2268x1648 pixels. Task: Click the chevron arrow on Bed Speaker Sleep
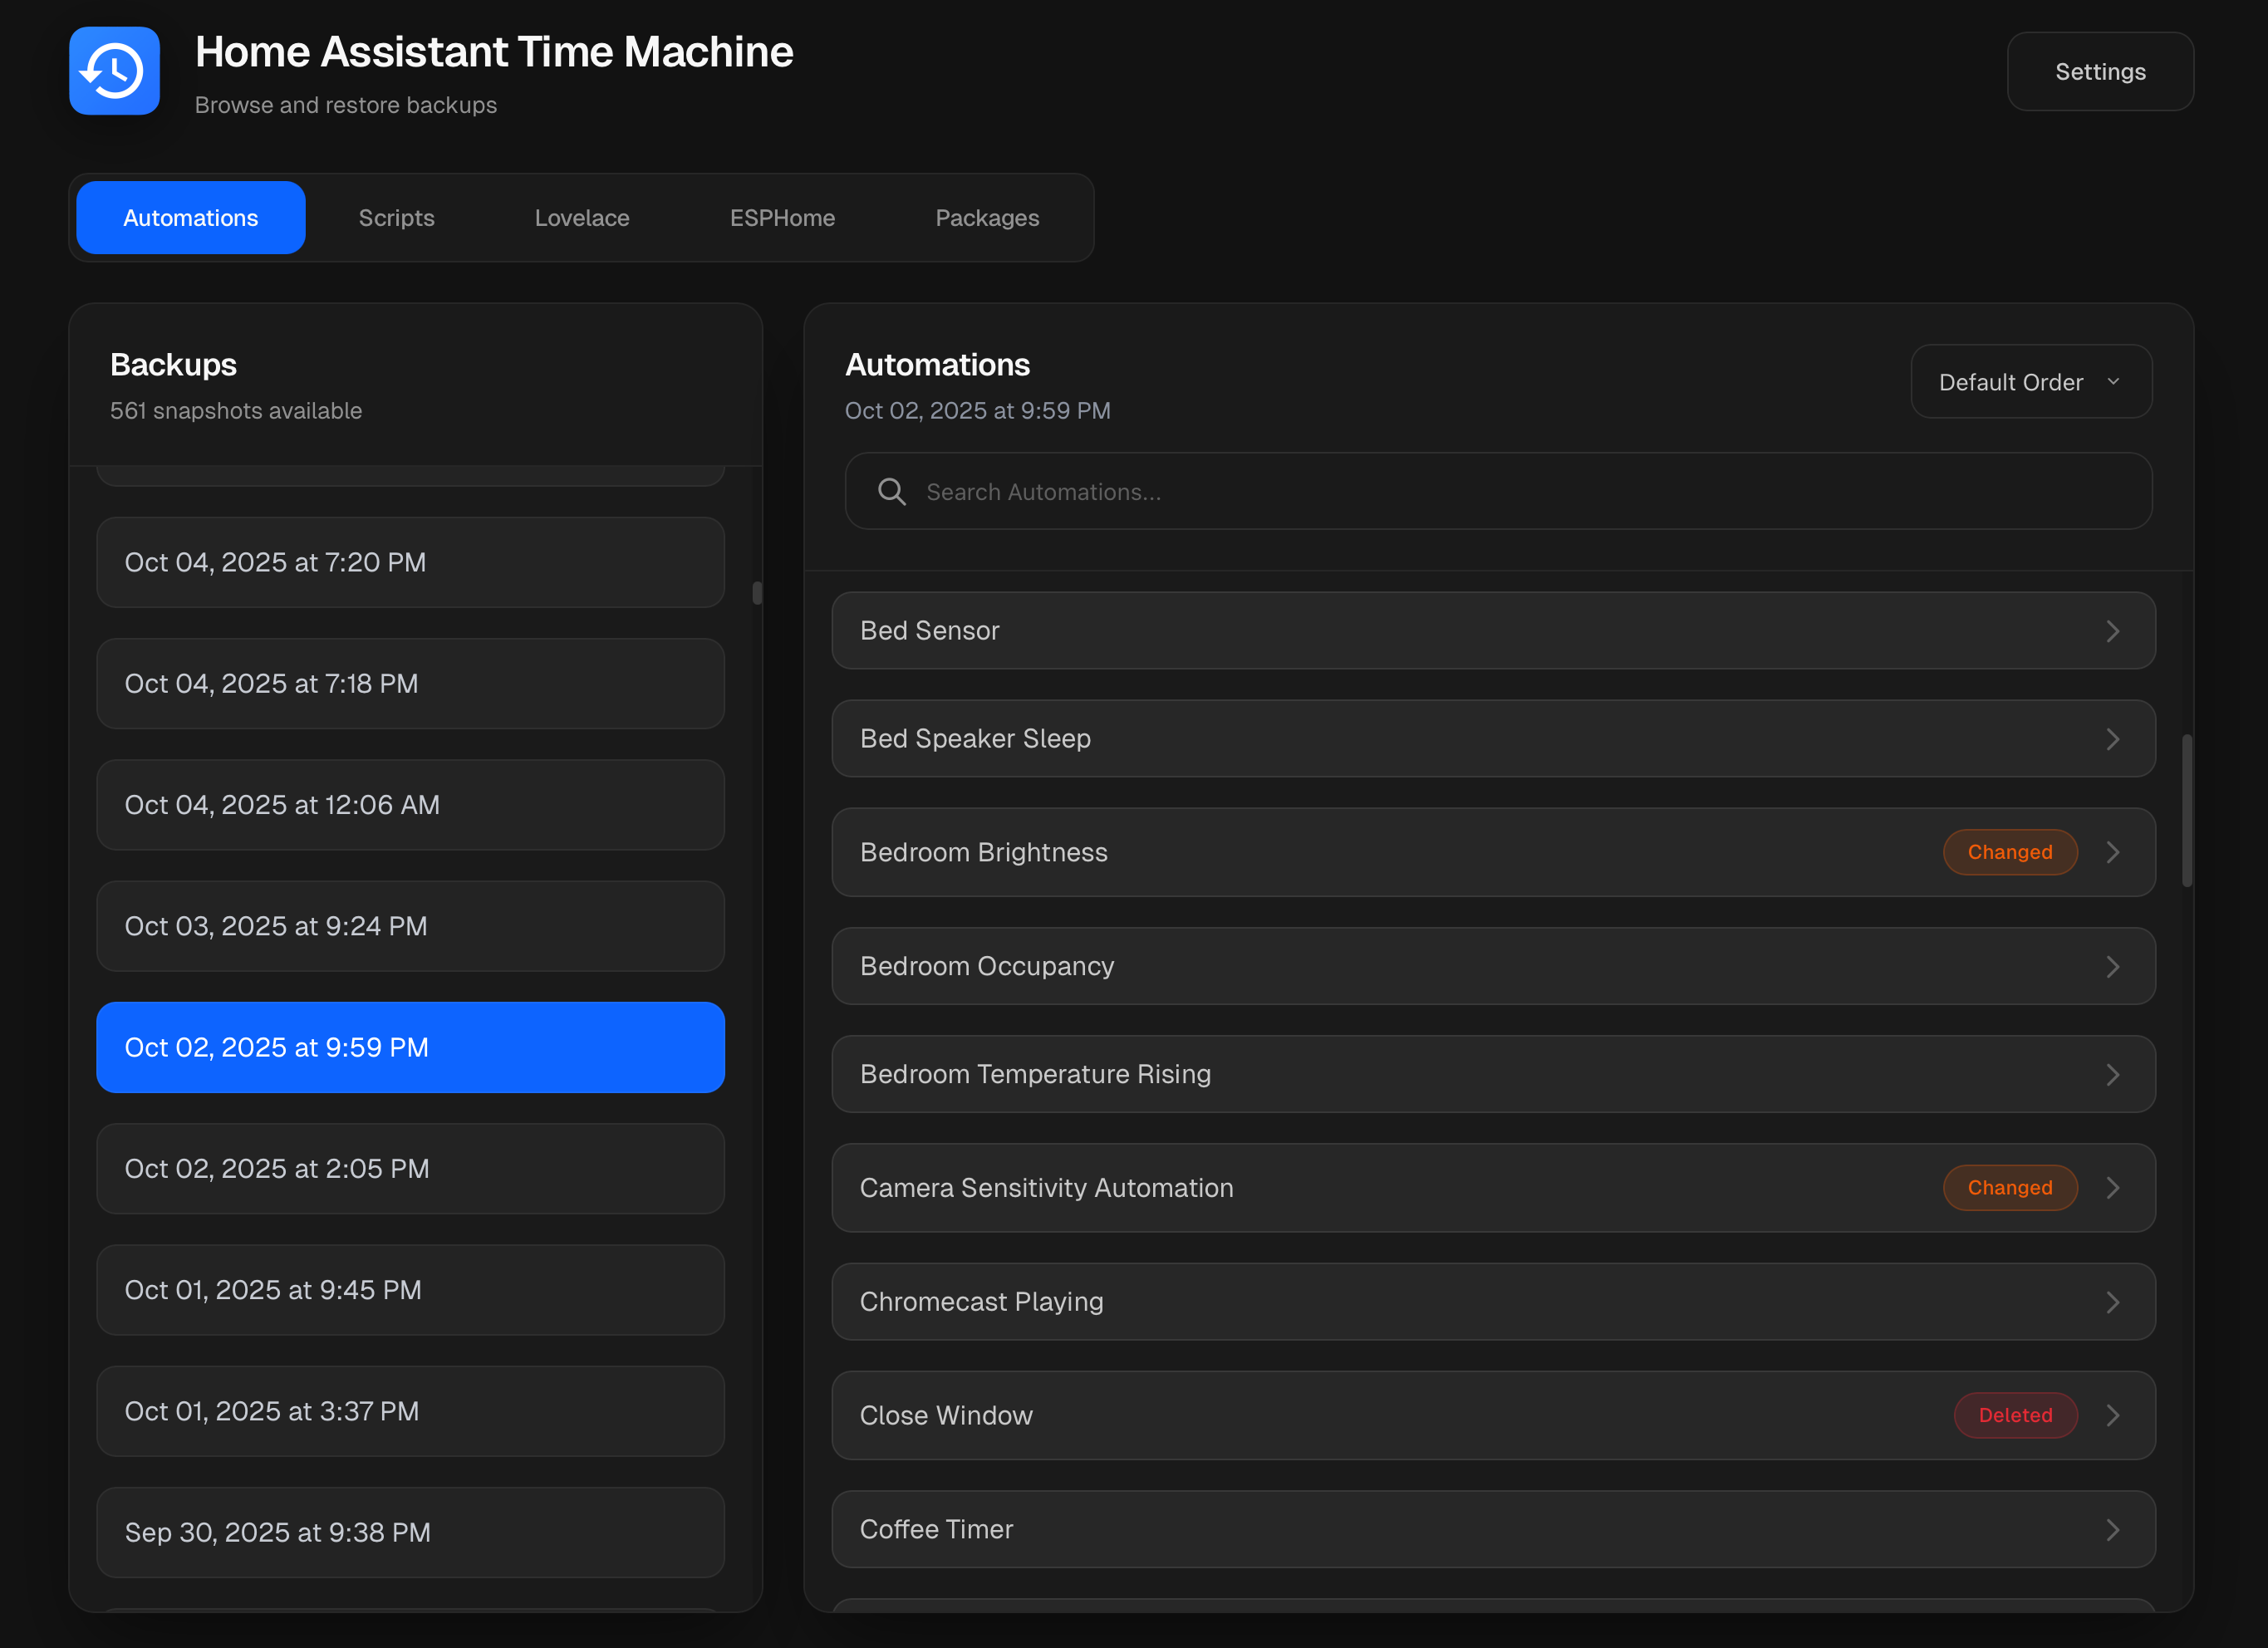coord(2112,739)
